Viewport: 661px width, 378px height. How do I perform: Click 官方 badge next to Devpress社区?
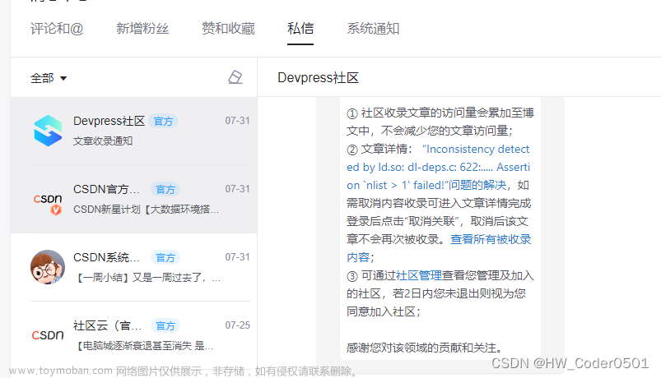163,122
